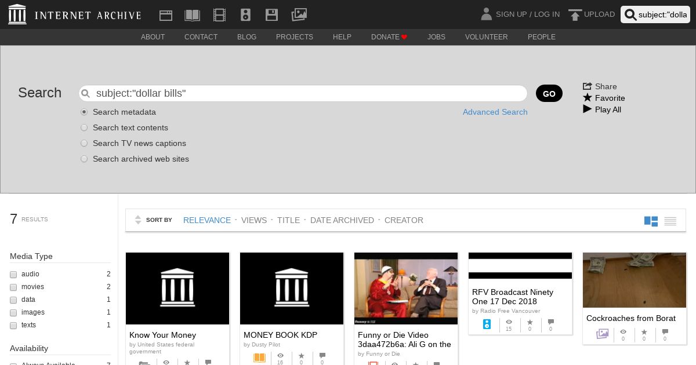Click the SIGN UP link
The image size is (696, 365).
511,14
